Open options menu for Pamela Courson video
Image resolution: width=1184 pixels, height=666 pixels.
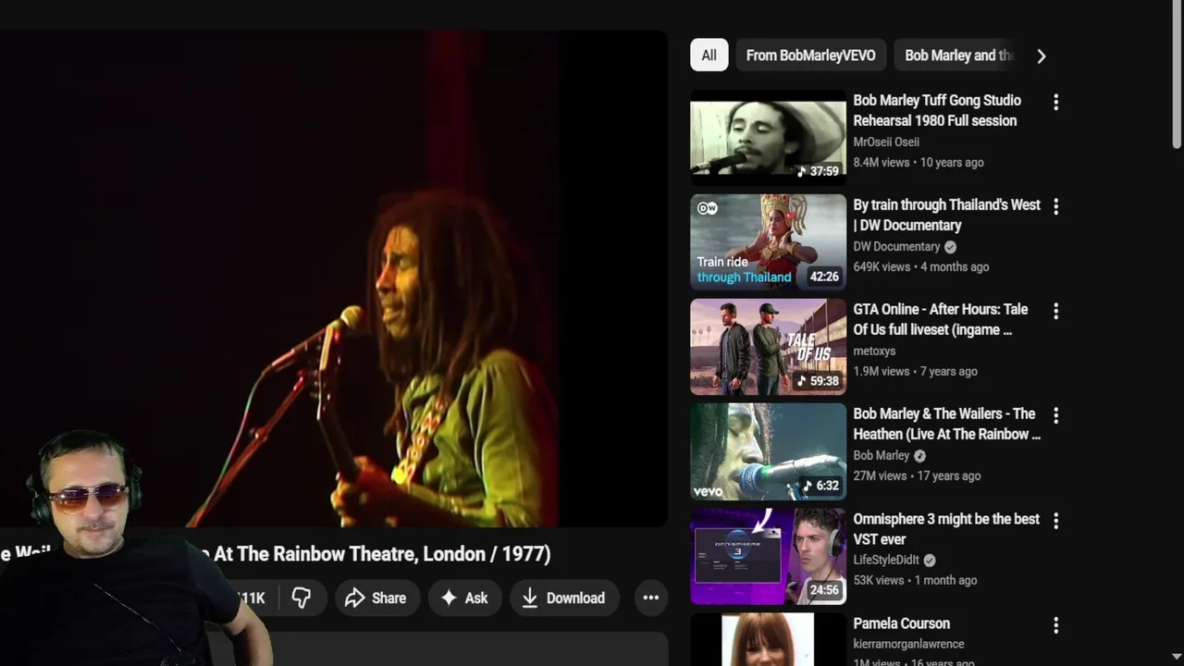1055,625
